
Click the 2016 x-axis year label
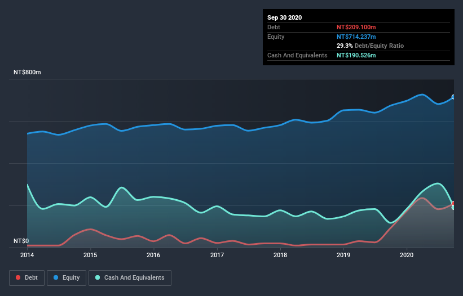pos(153,255)
